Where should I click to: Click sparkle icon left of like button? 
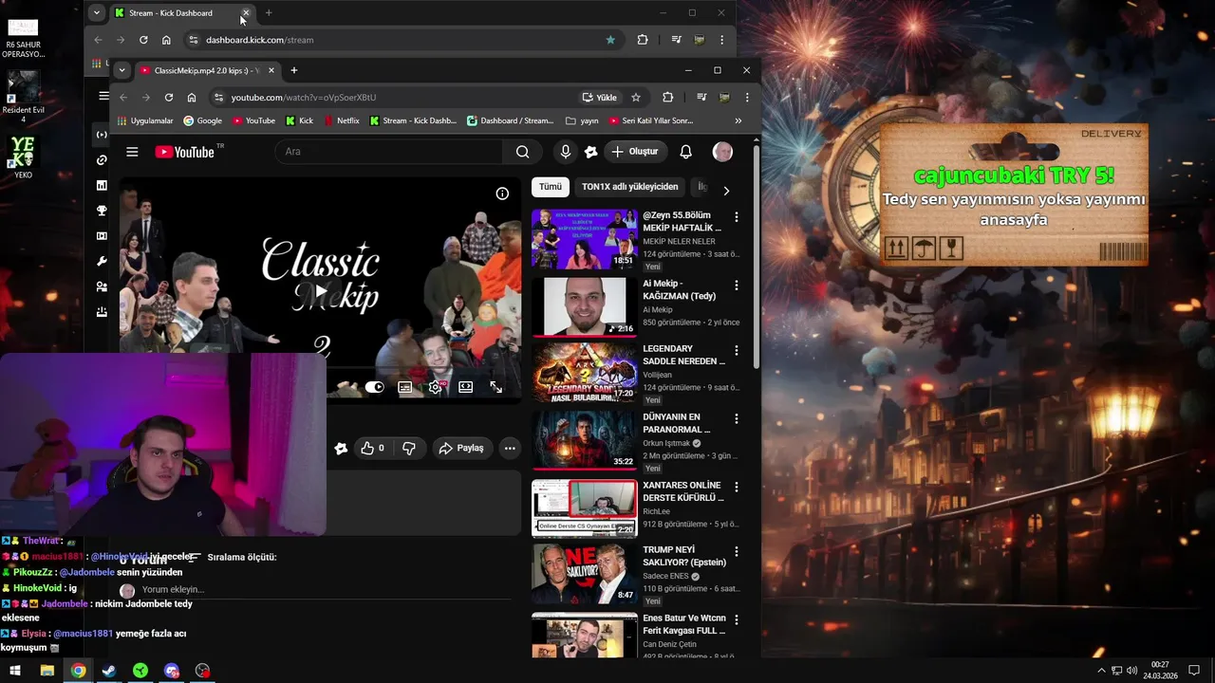tap(341, 448)
